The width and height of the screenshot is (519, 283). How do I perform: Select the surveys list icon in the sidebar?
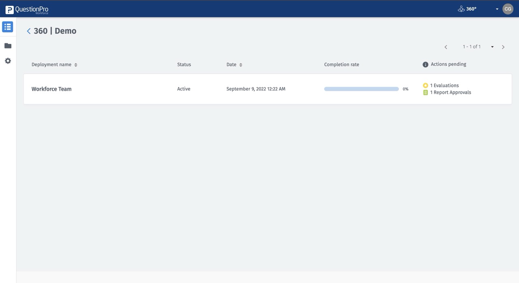pyautogui.click(x=7, y=26)
